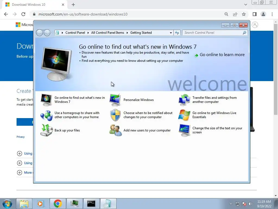Click the Action Center flag tray icon

coord(244,204)
